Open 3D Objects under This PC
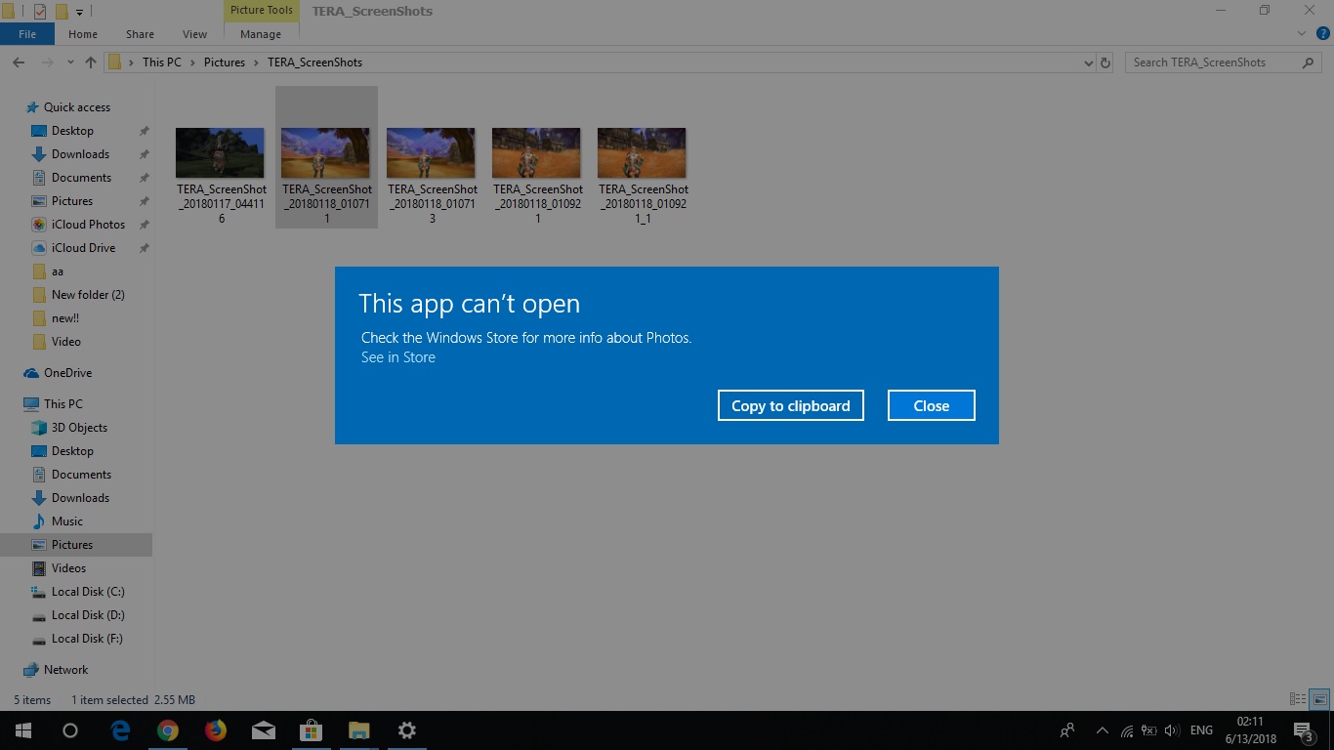The width and height of the screenshot is (1334, 750). tap(79, 428)
